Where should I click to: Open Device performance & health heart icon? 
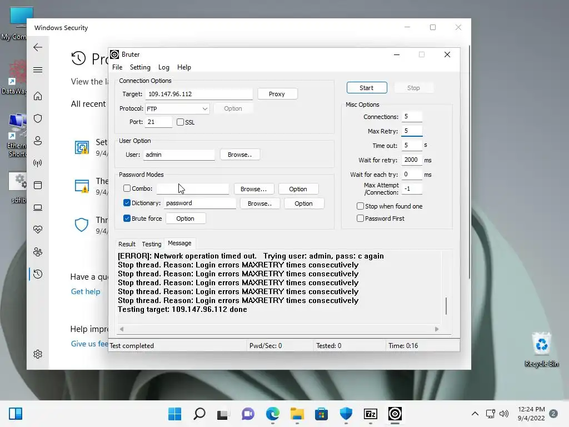tap(38, 230)
